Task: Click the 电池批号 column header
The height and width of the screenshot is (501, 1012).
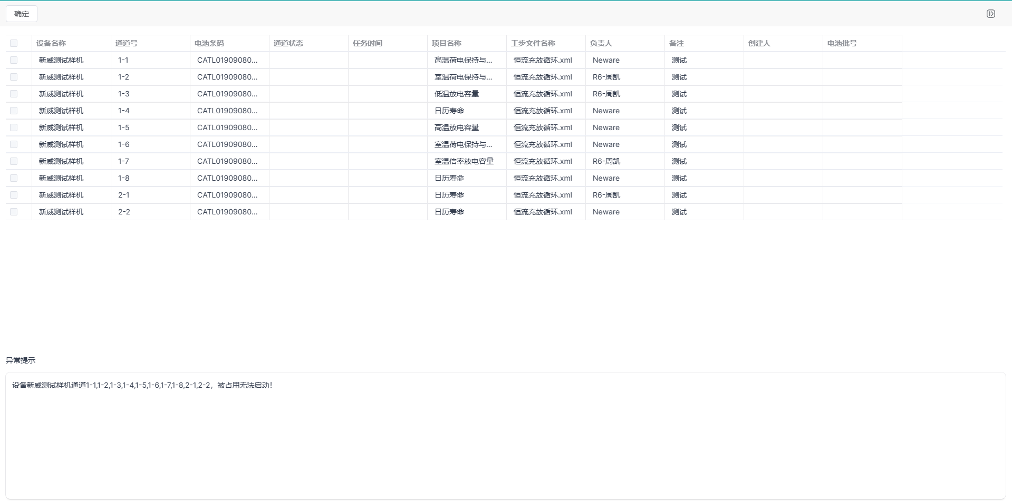Action: tap(863, 43)
